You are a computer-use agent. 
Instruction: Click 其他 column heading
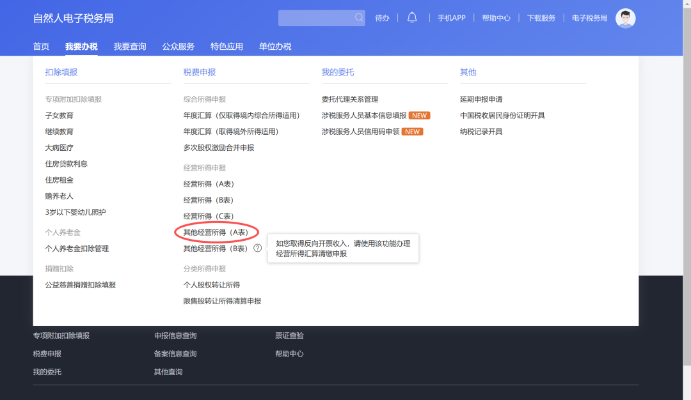468,72
